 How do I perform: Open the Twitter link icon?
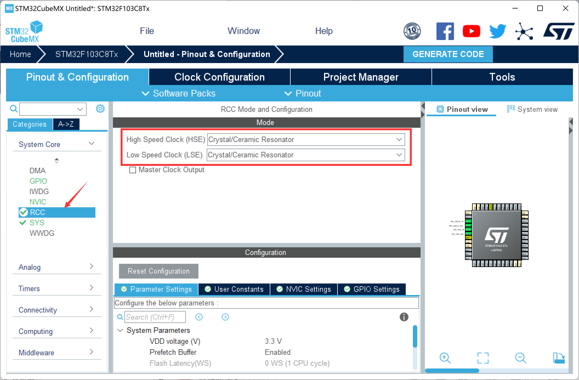click(498, 31)
